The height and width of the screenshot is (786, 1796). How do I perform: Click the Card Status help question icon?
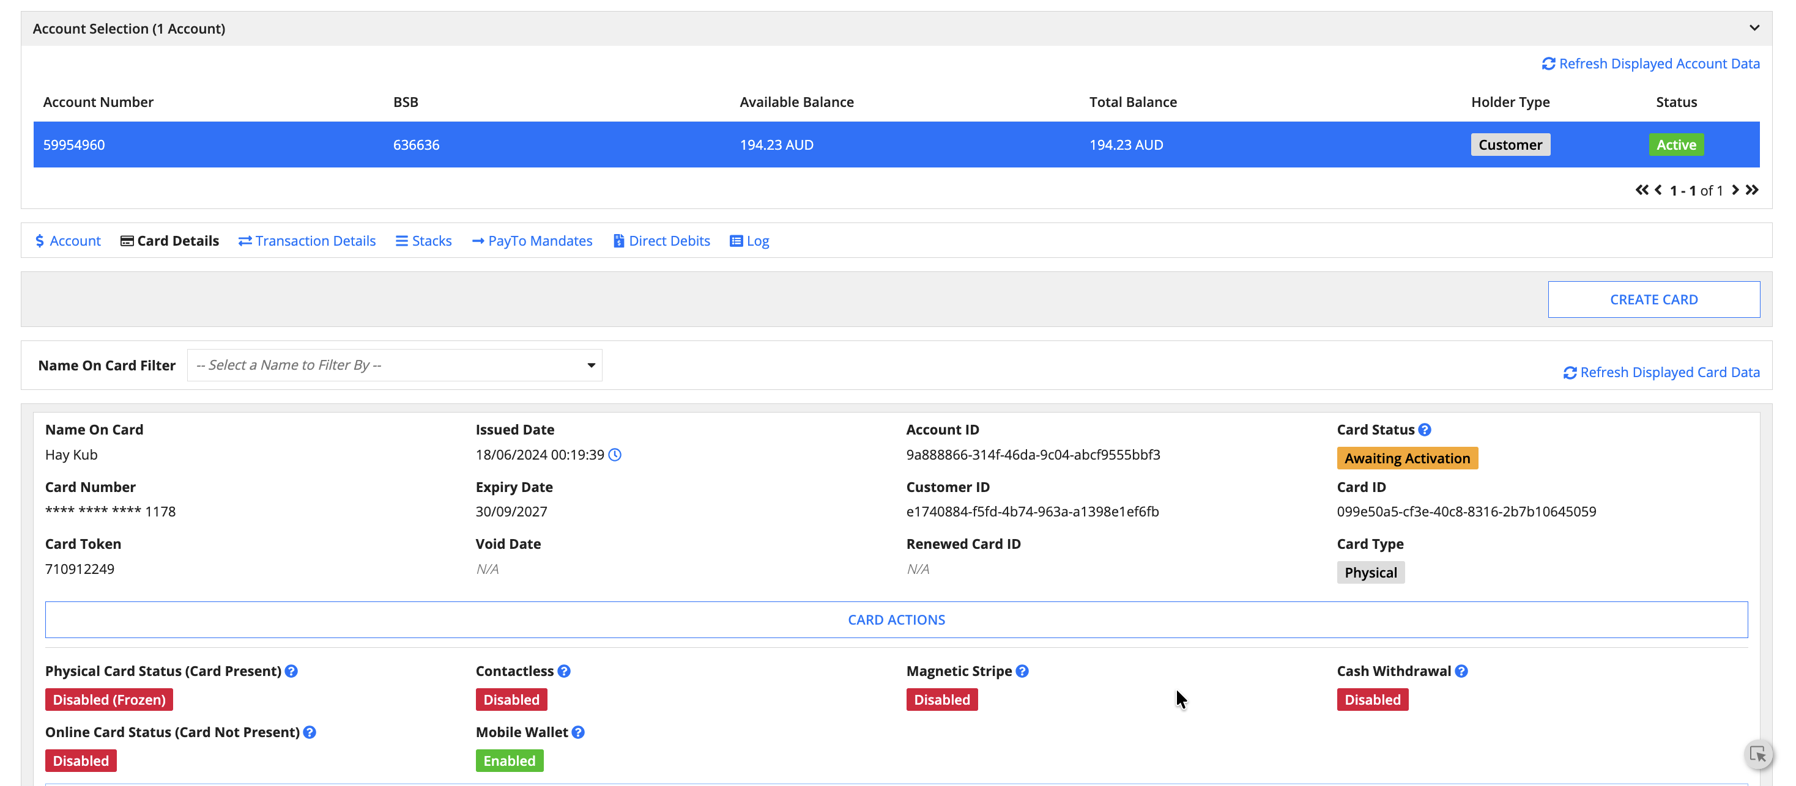(1425, 430)
